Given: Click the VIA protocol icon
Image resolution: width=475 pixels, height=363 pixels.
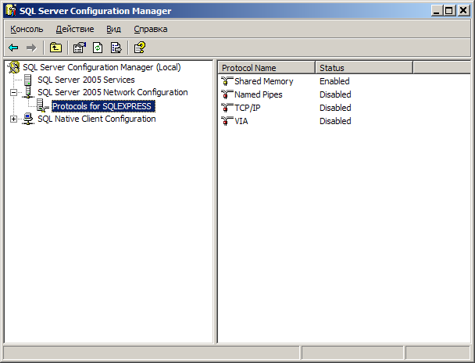Looking at the screenshot, I should pos(227,121).
